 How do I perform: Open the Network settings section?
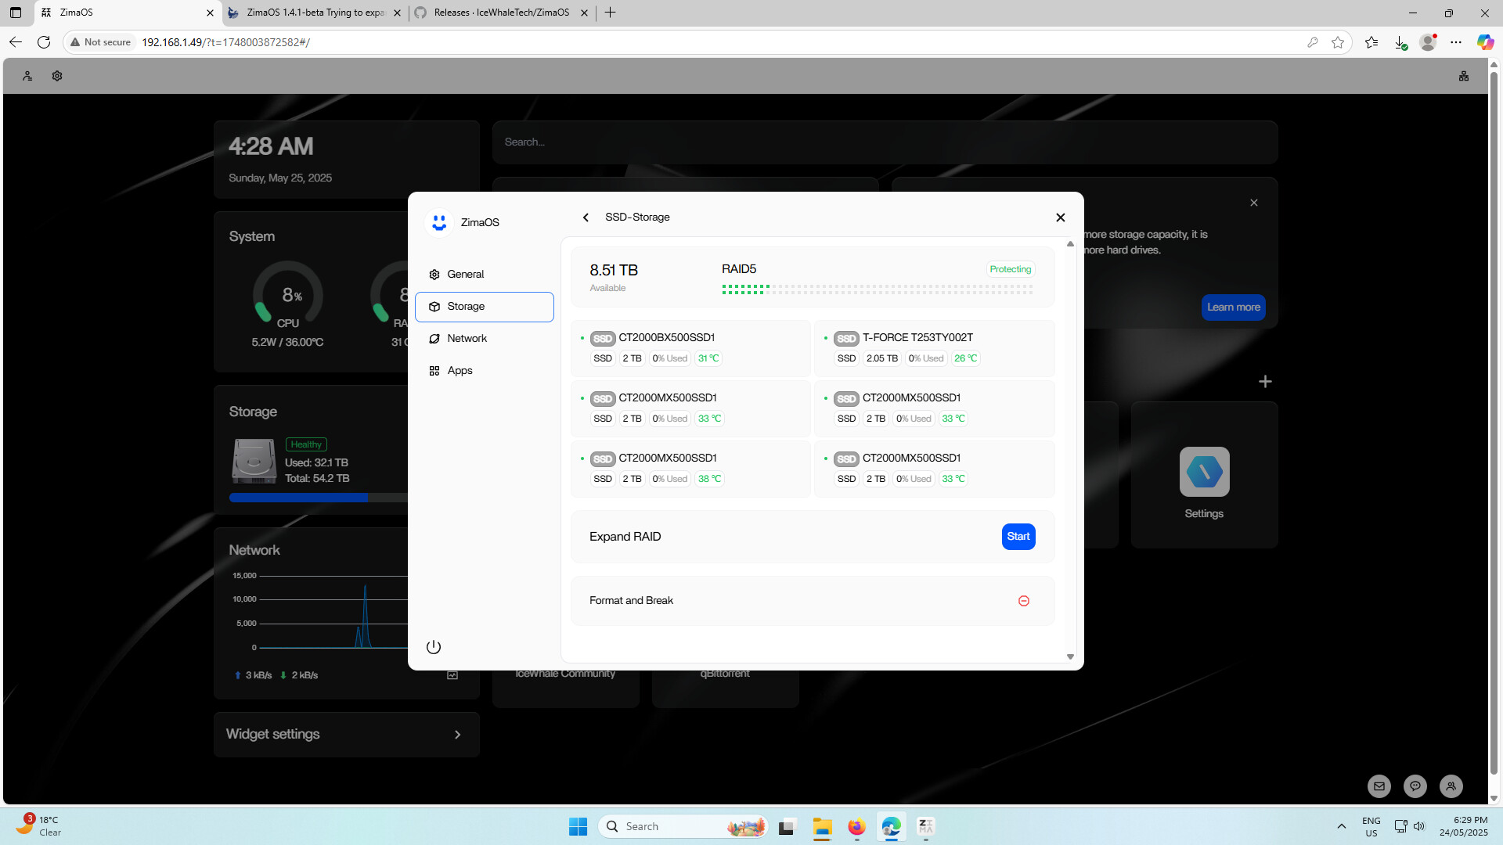click(x=484, y=339)
